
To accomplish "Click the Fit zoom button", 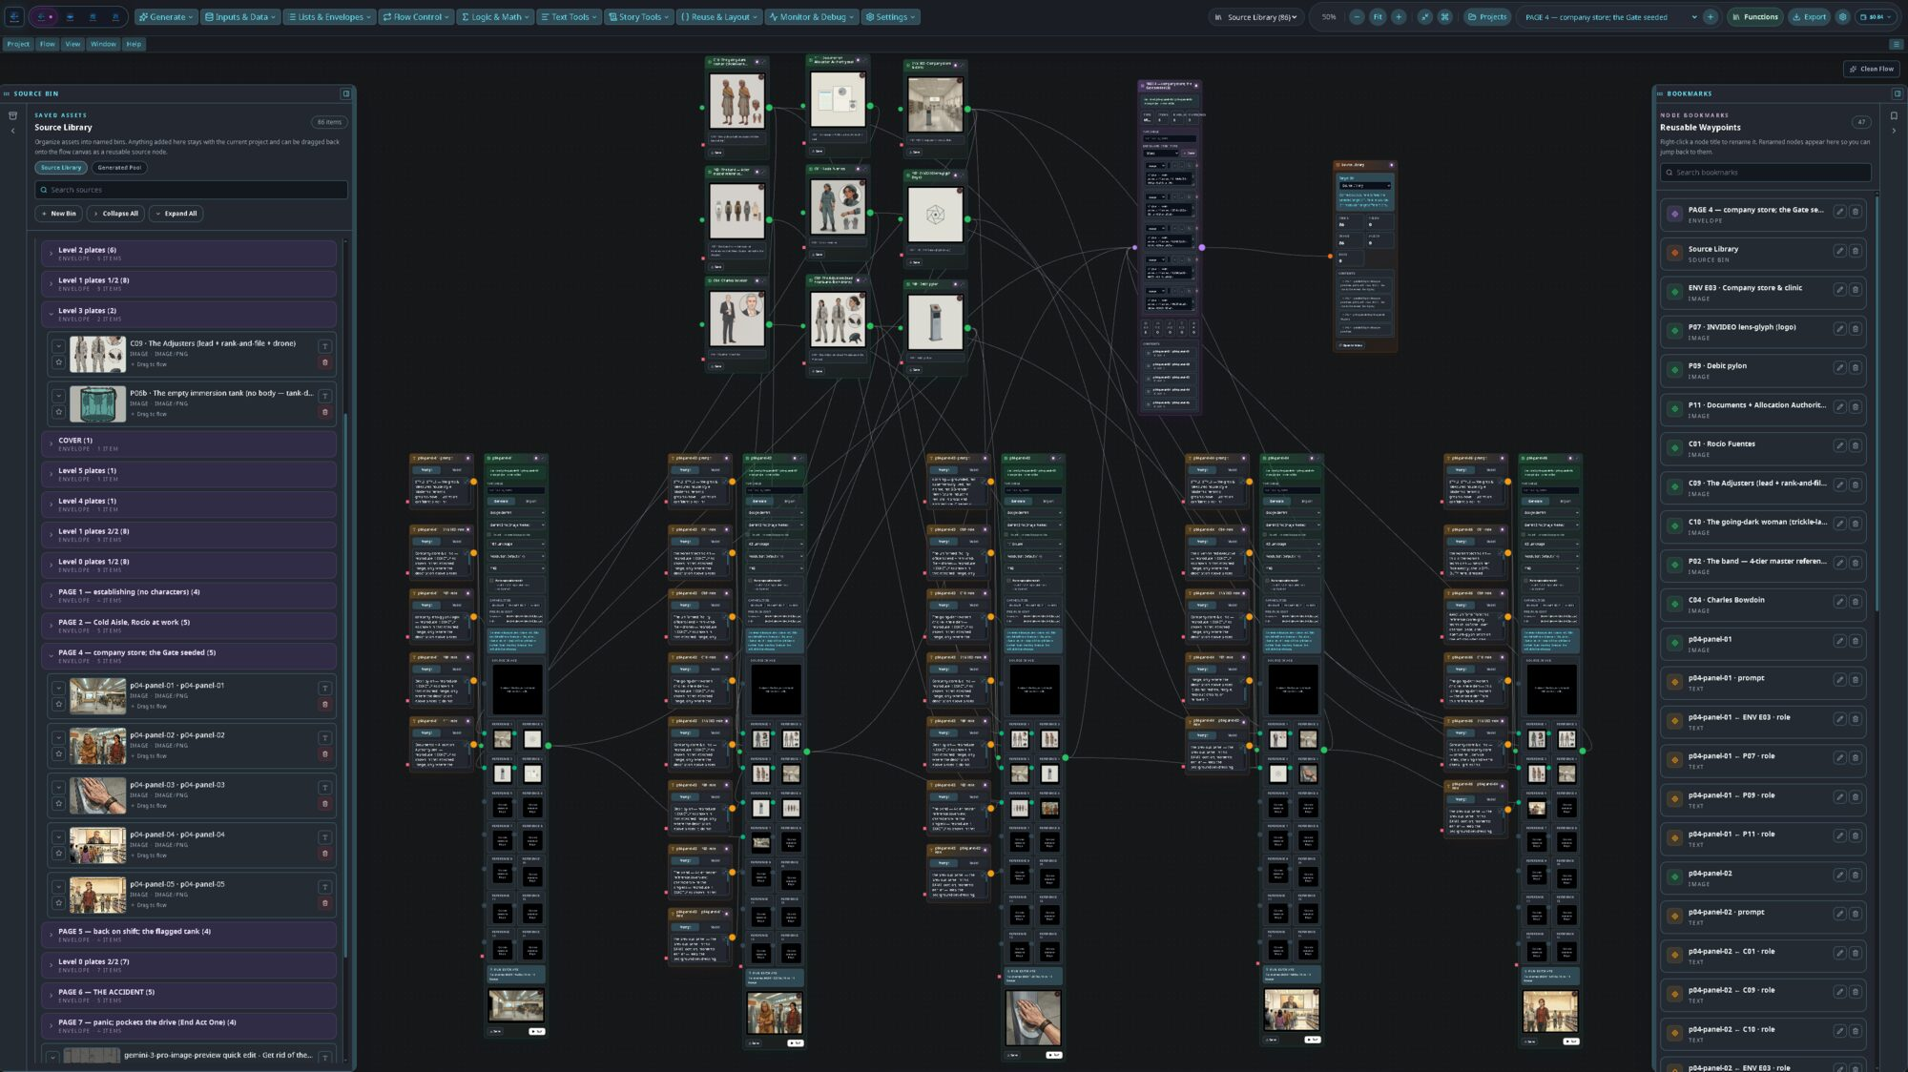I will pos(1378,17).
